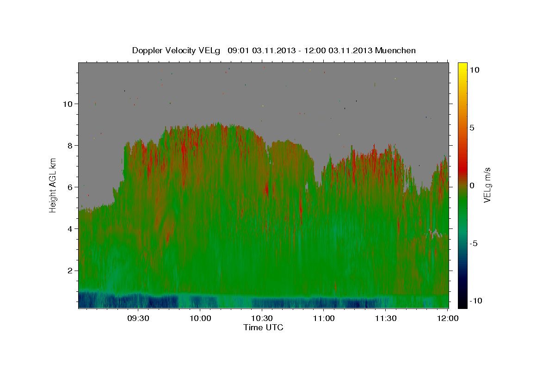Click the black bottom of the velocity colorbar

coord(462,303)
